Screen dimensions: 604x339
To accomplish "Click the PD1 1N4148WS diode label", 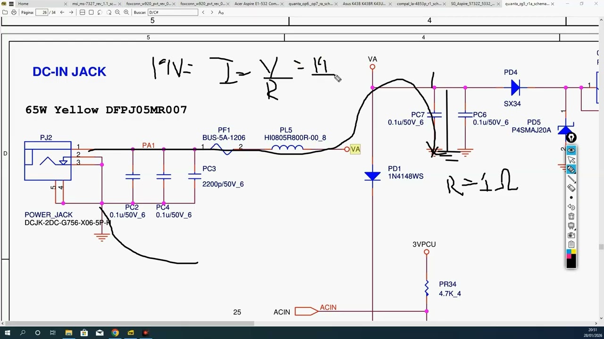I will tap(405, 172).
